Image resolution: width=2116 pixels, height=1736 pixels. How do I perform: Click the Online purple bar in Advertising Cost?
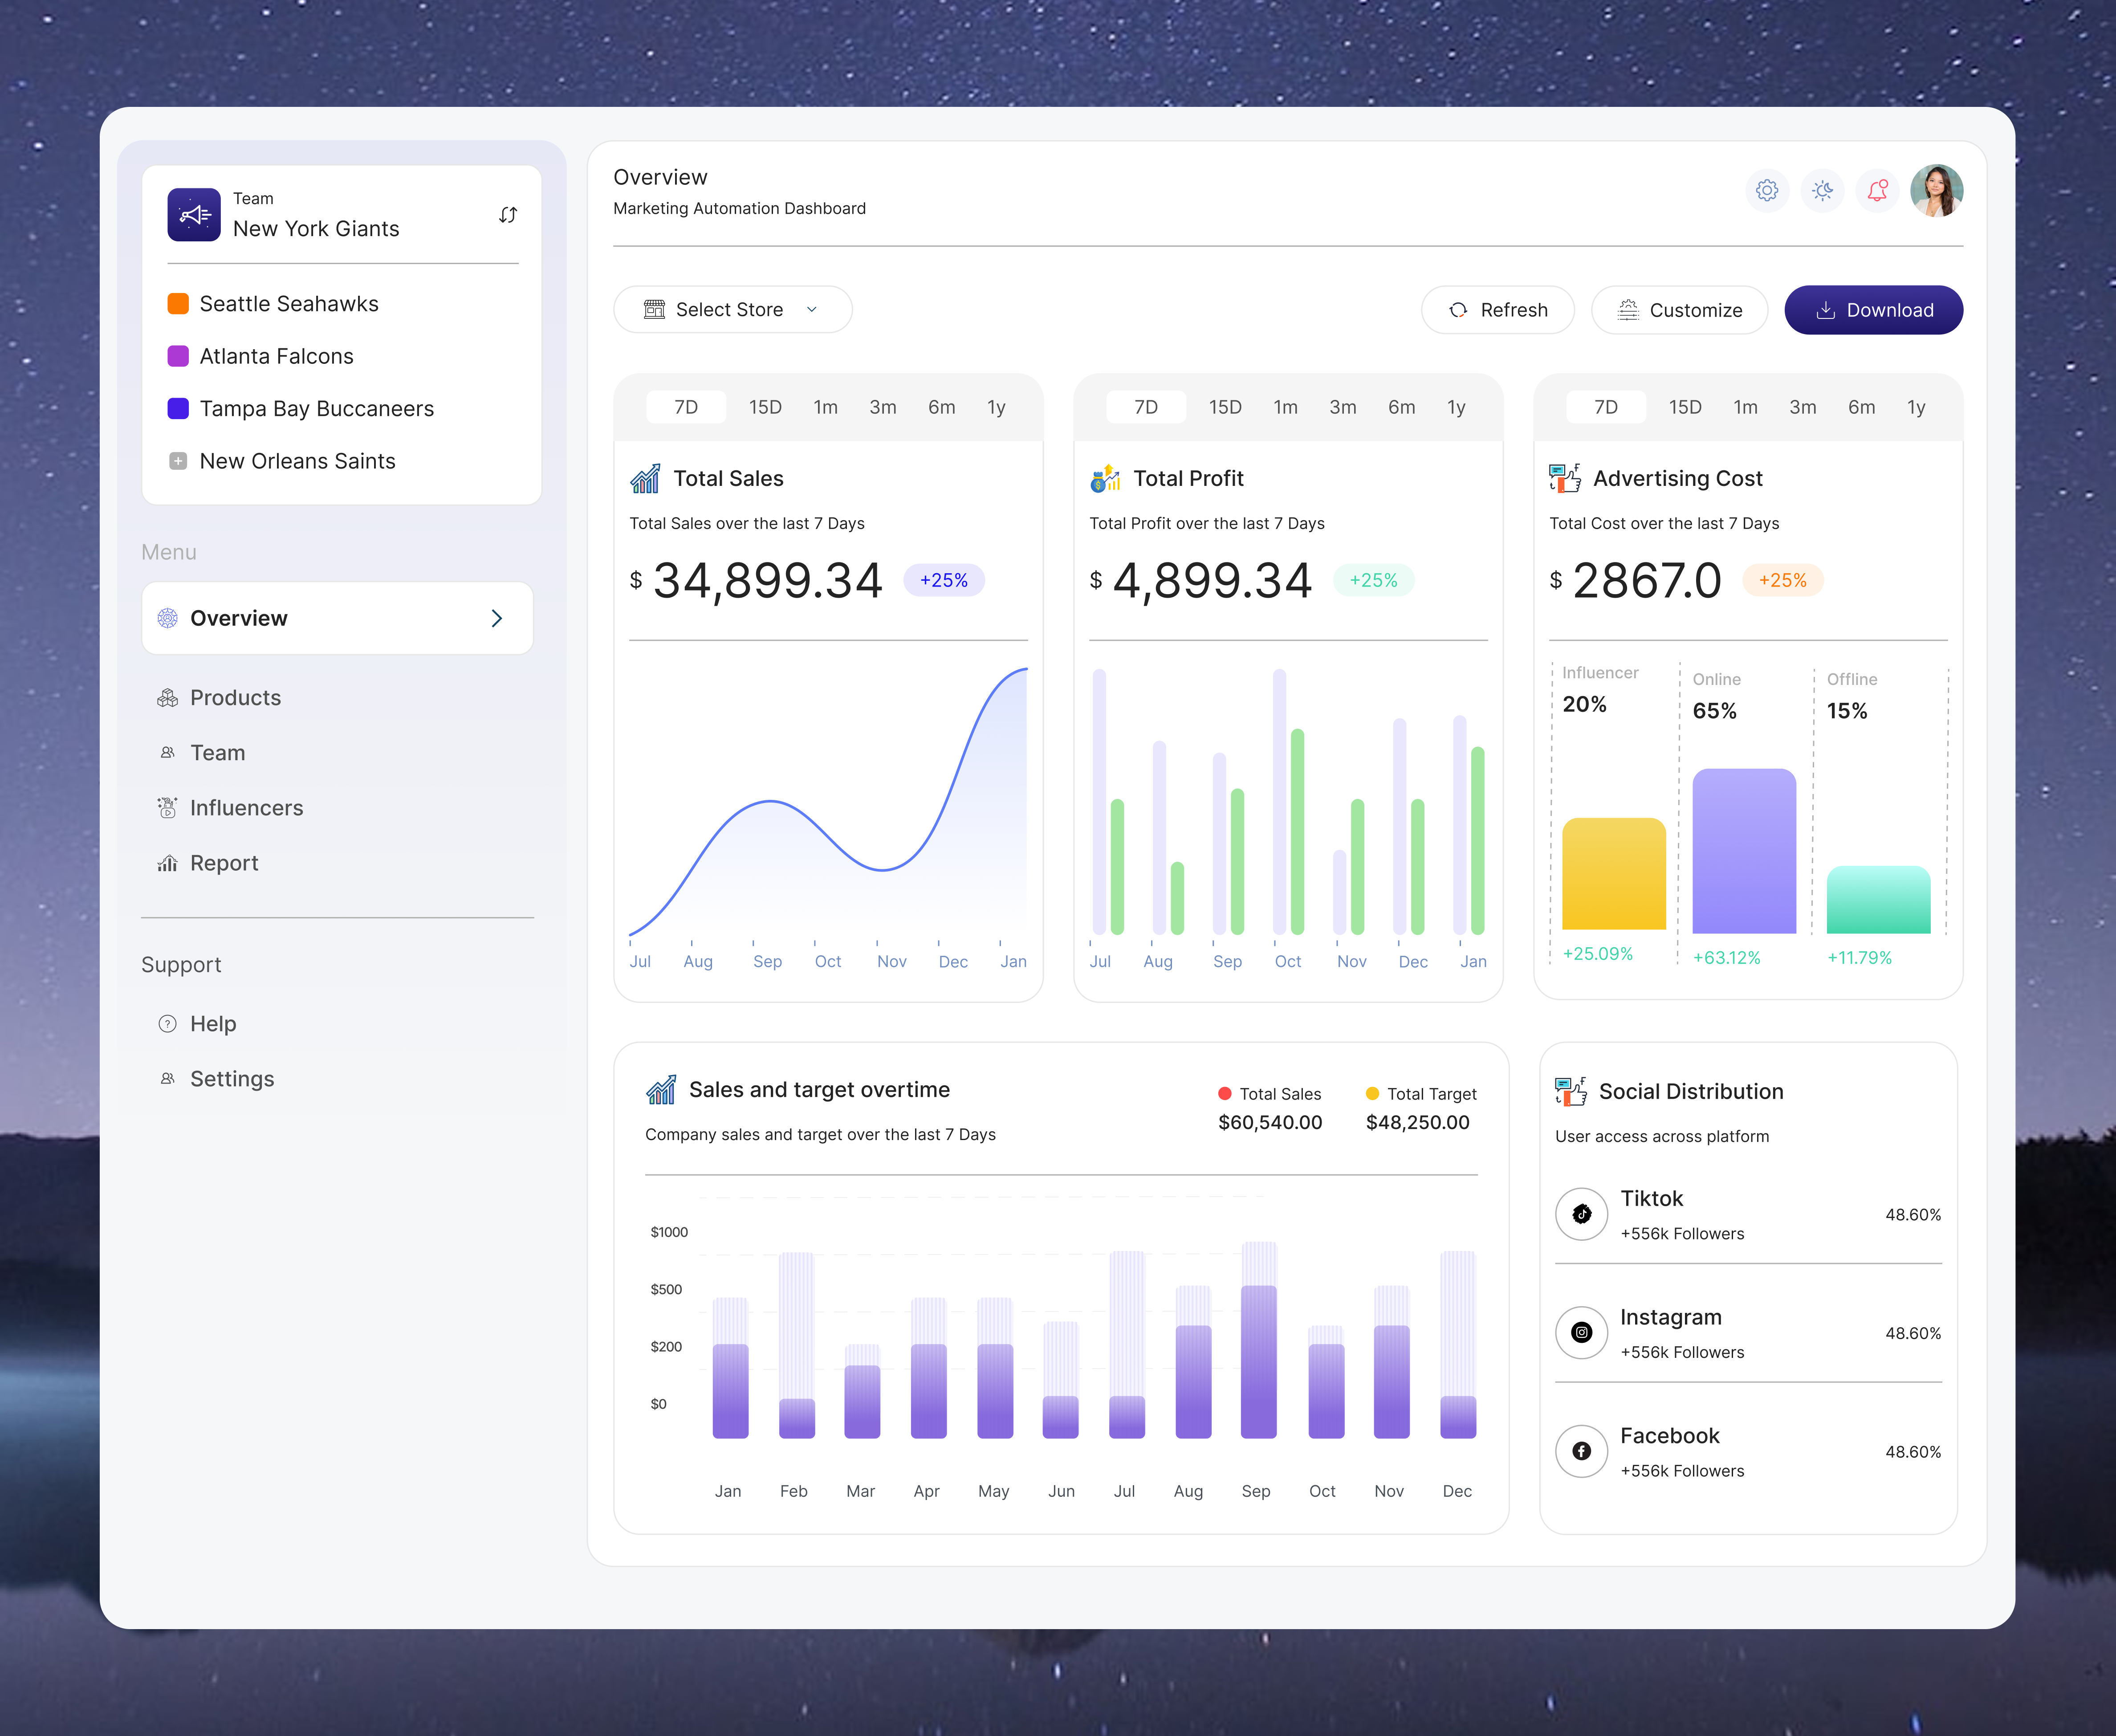1744,851
